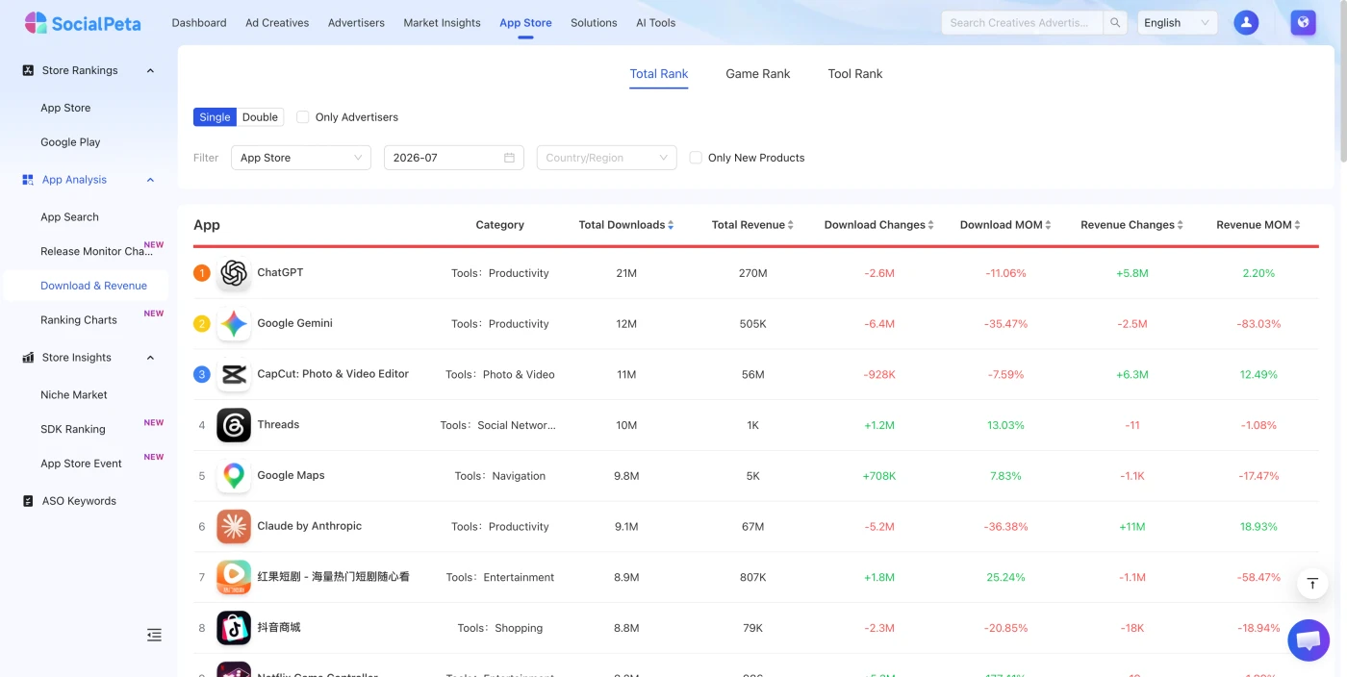Screen dimensions: 1347x677
Task: Open ASO Keywords sidebar item
Action: pyautogui.click(x=79, y=501)
